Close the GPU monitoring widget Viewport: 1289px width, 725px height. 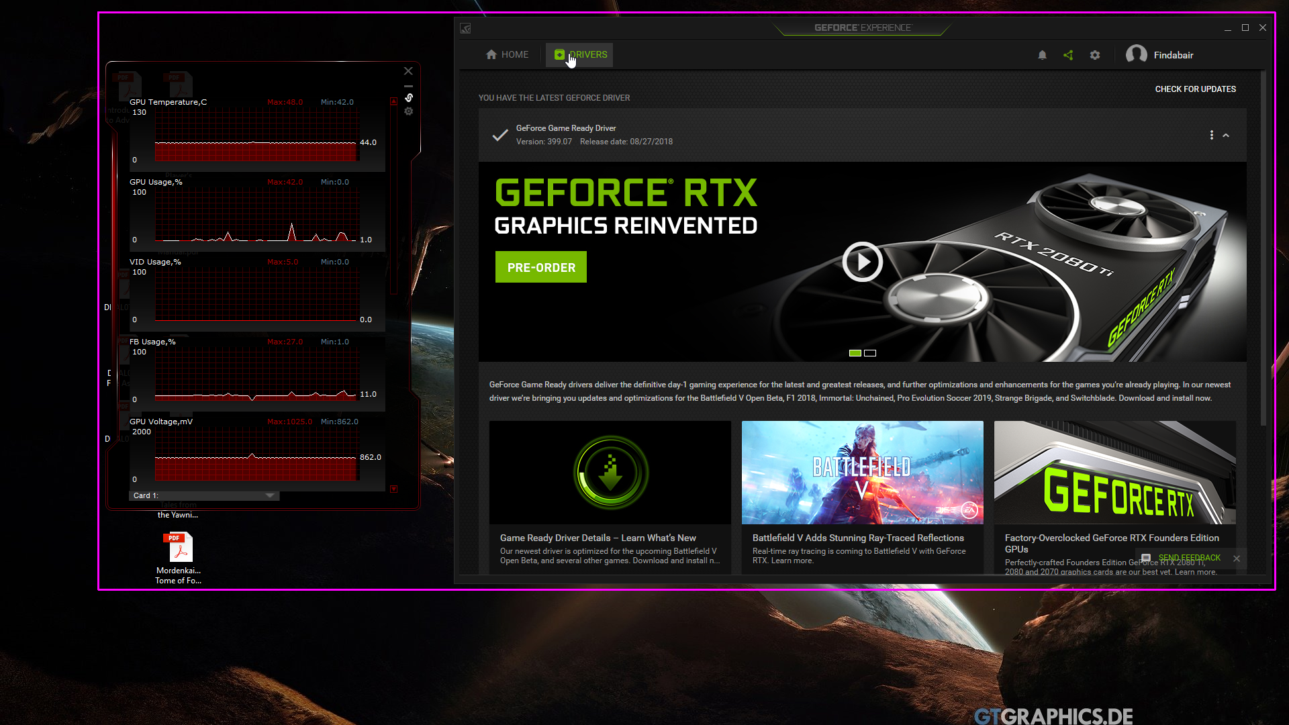click(408, 71)
